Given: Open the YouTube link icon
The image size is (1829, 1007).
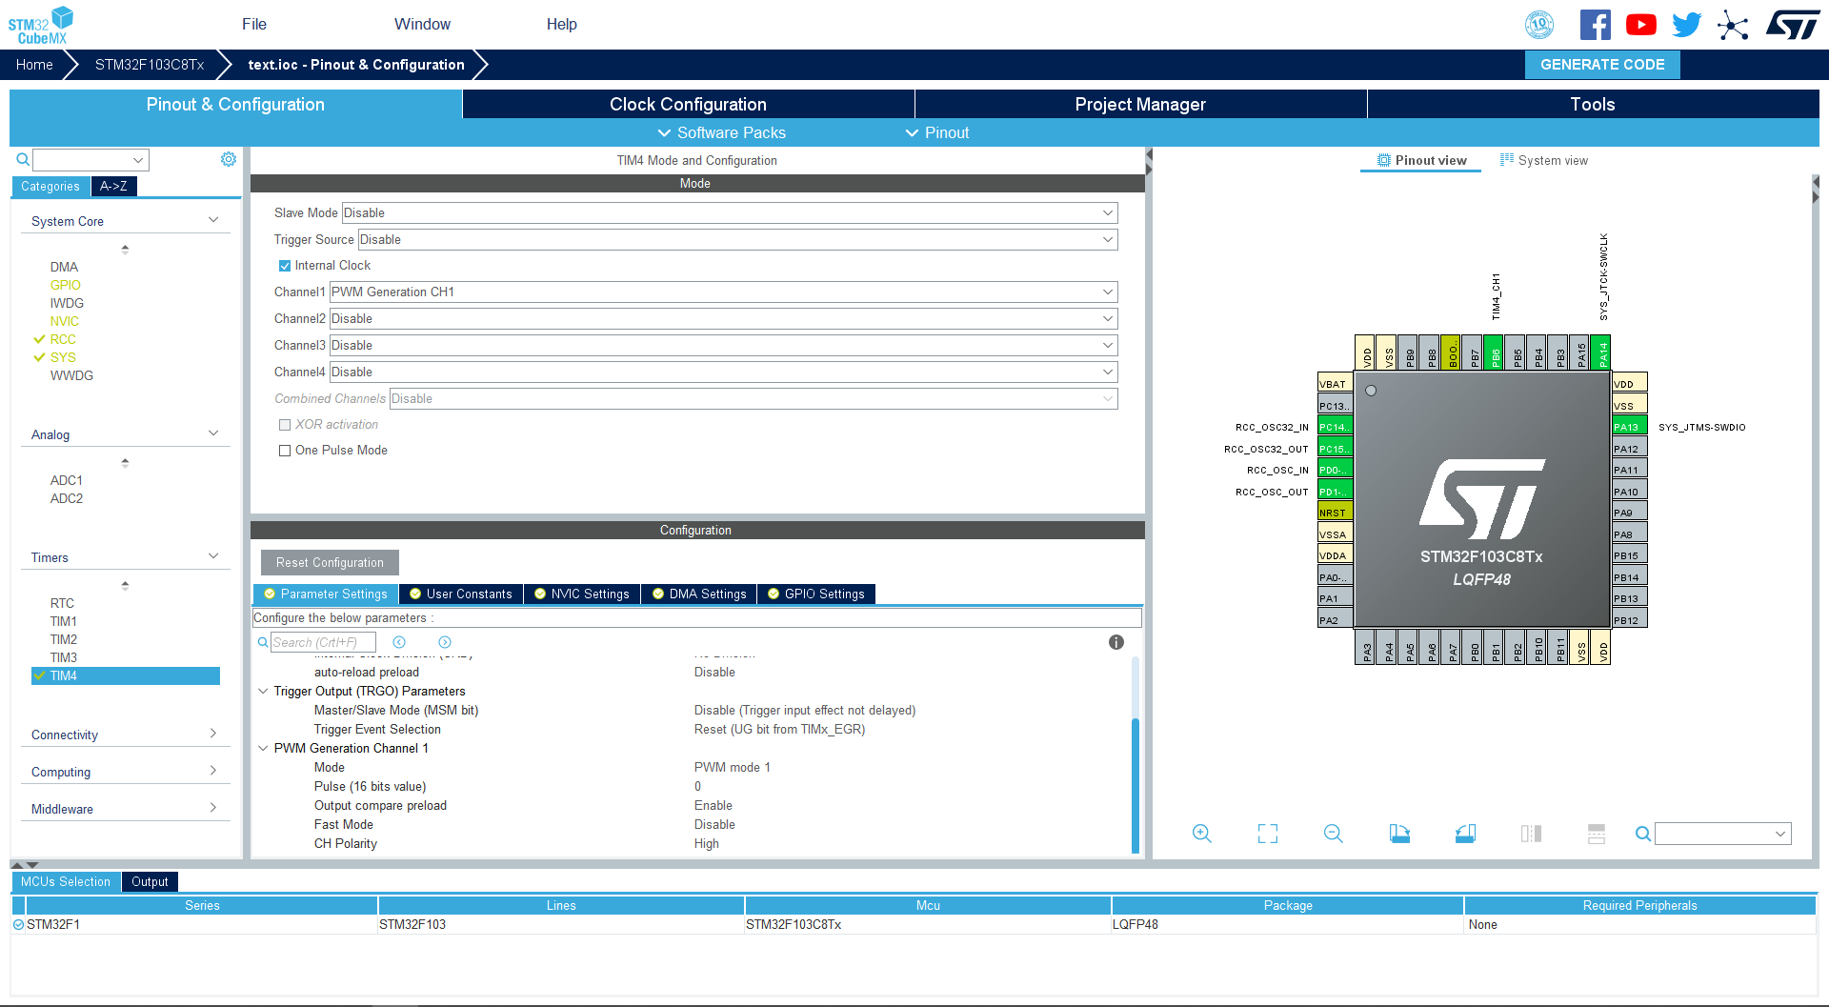Looking at the screenshot, I should [x=1640, y=25].
